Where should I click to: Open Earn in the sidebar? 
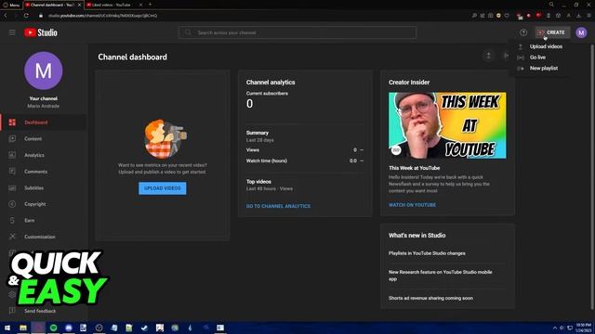[x=44, y=220]
